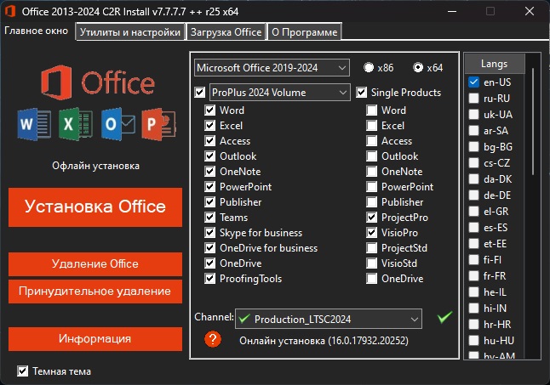Check OneDrive under Single Products
The width and height of the screenshot is (550, 385).
point(371,279)
